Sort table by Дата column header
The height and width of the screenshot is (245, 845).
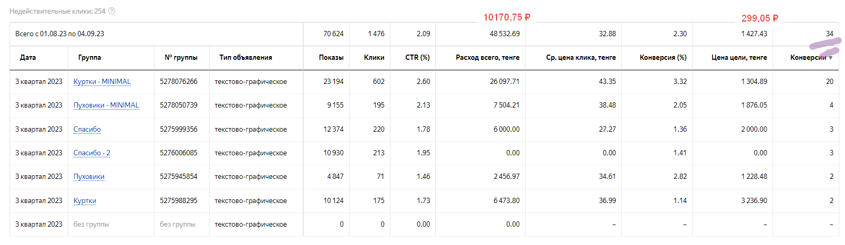pyautogui.click(x=28, y=58)
